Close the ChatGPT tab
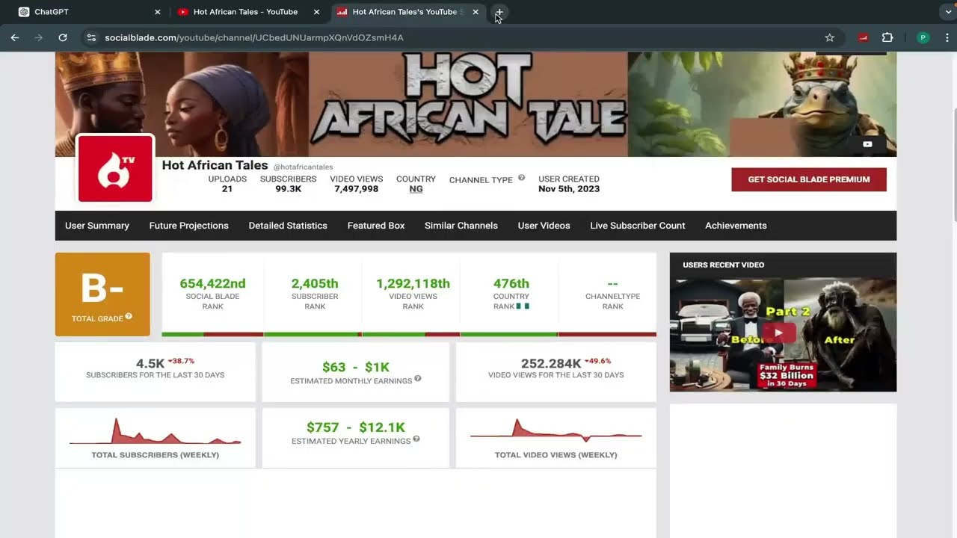Viewport: 957px width, 538px height. [x=157, y=12]
